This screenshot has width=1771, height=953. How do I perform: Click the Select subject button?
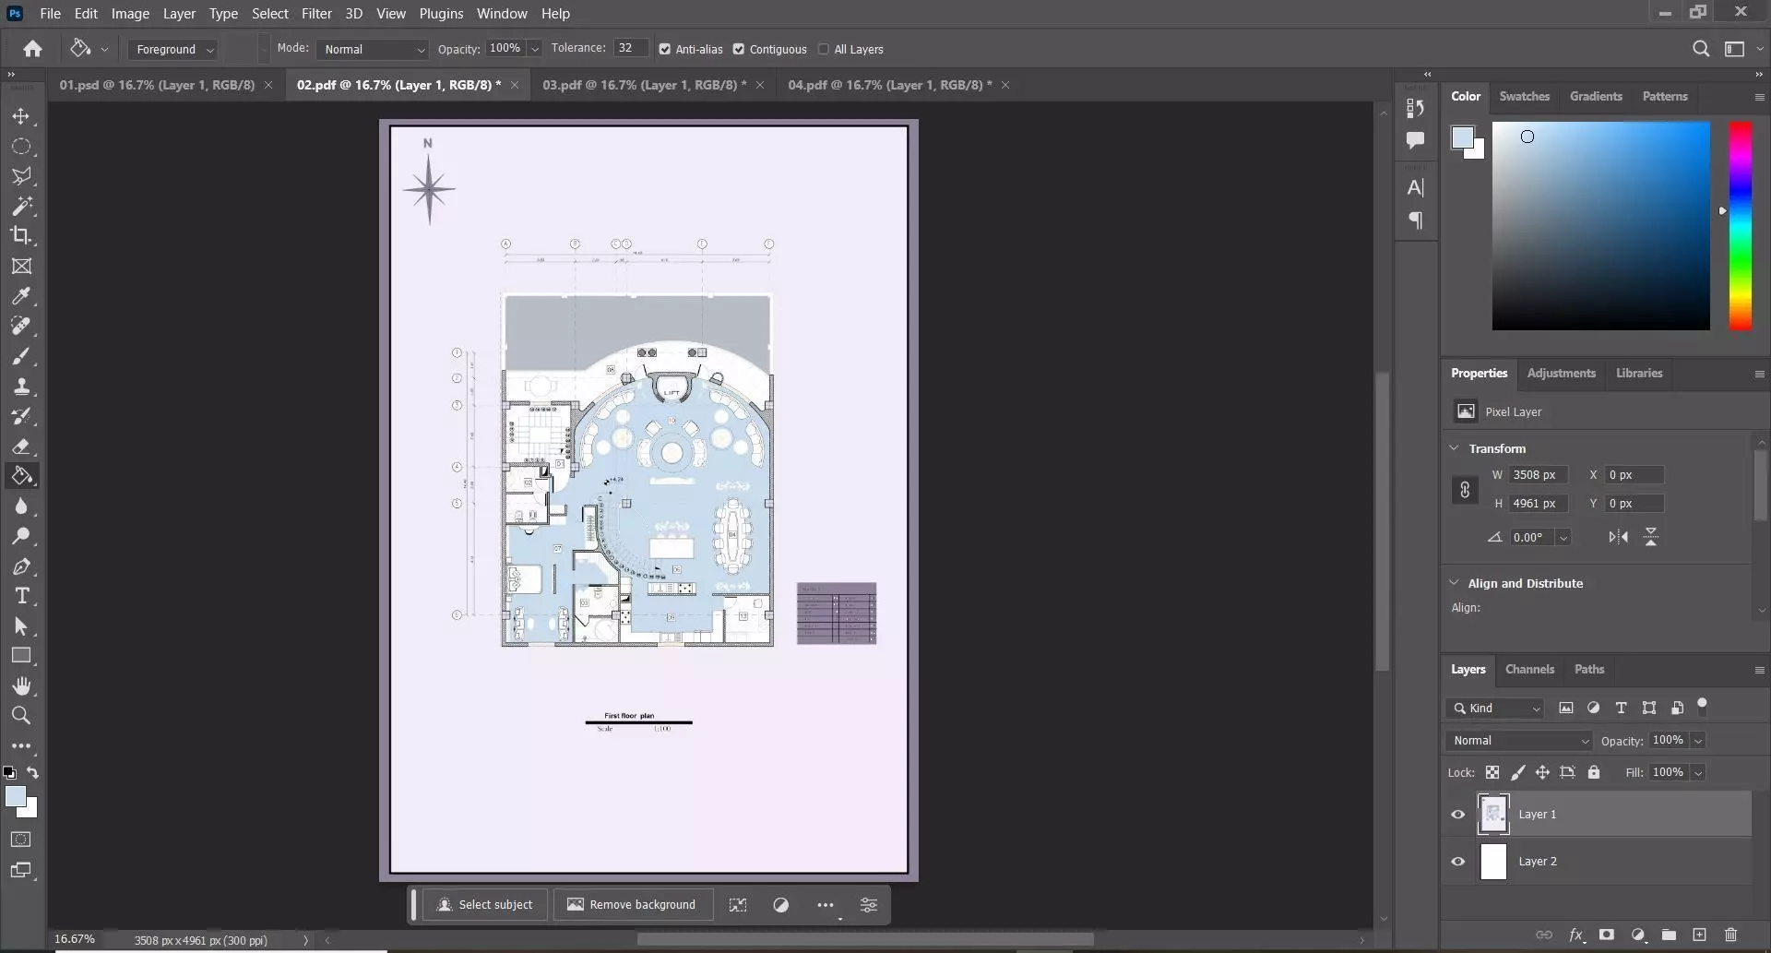(x=485, y=905)
